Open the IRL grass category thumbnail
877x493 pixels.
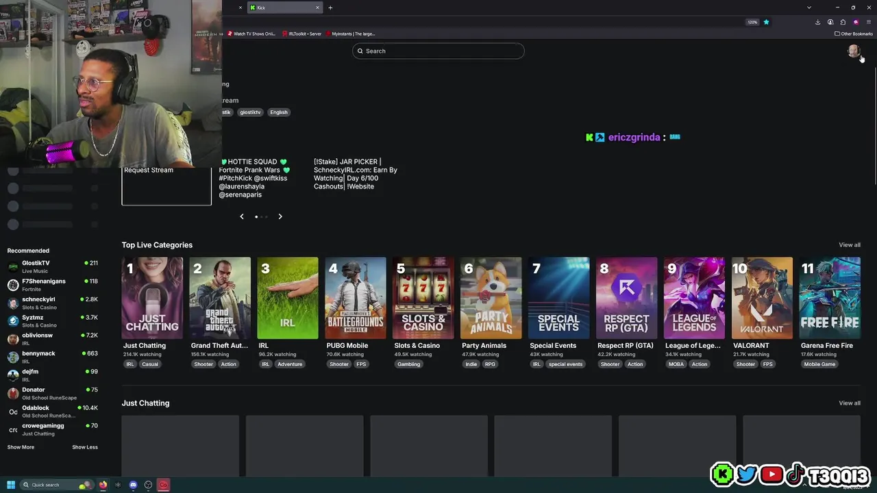288,298
